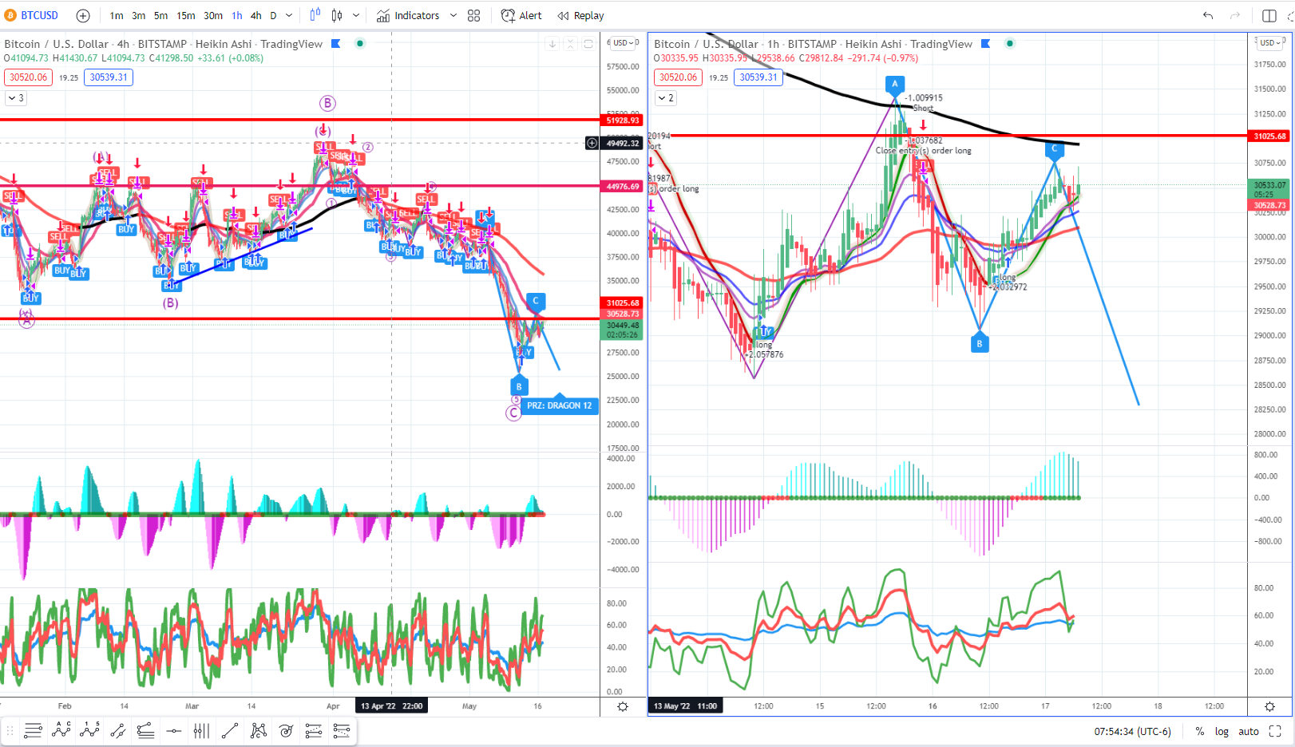
Task: Open the Indicators dialog
Action: coord(408,15)
